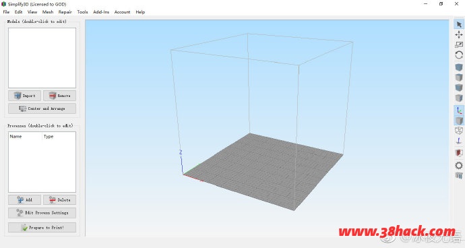This screenshot has height=248, width=465.
Task: Open the machine control panel icon
Action: [x=459, y=176]
